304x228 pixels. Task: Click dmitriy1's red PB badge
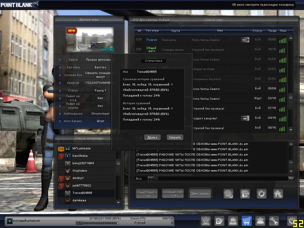(61, 178)
